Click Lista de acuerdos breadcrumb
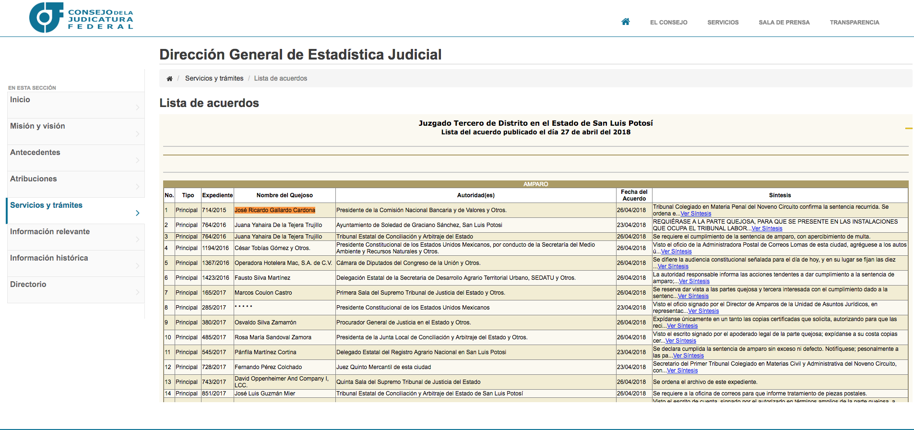914x430 pixels. (x=281, y=79)
